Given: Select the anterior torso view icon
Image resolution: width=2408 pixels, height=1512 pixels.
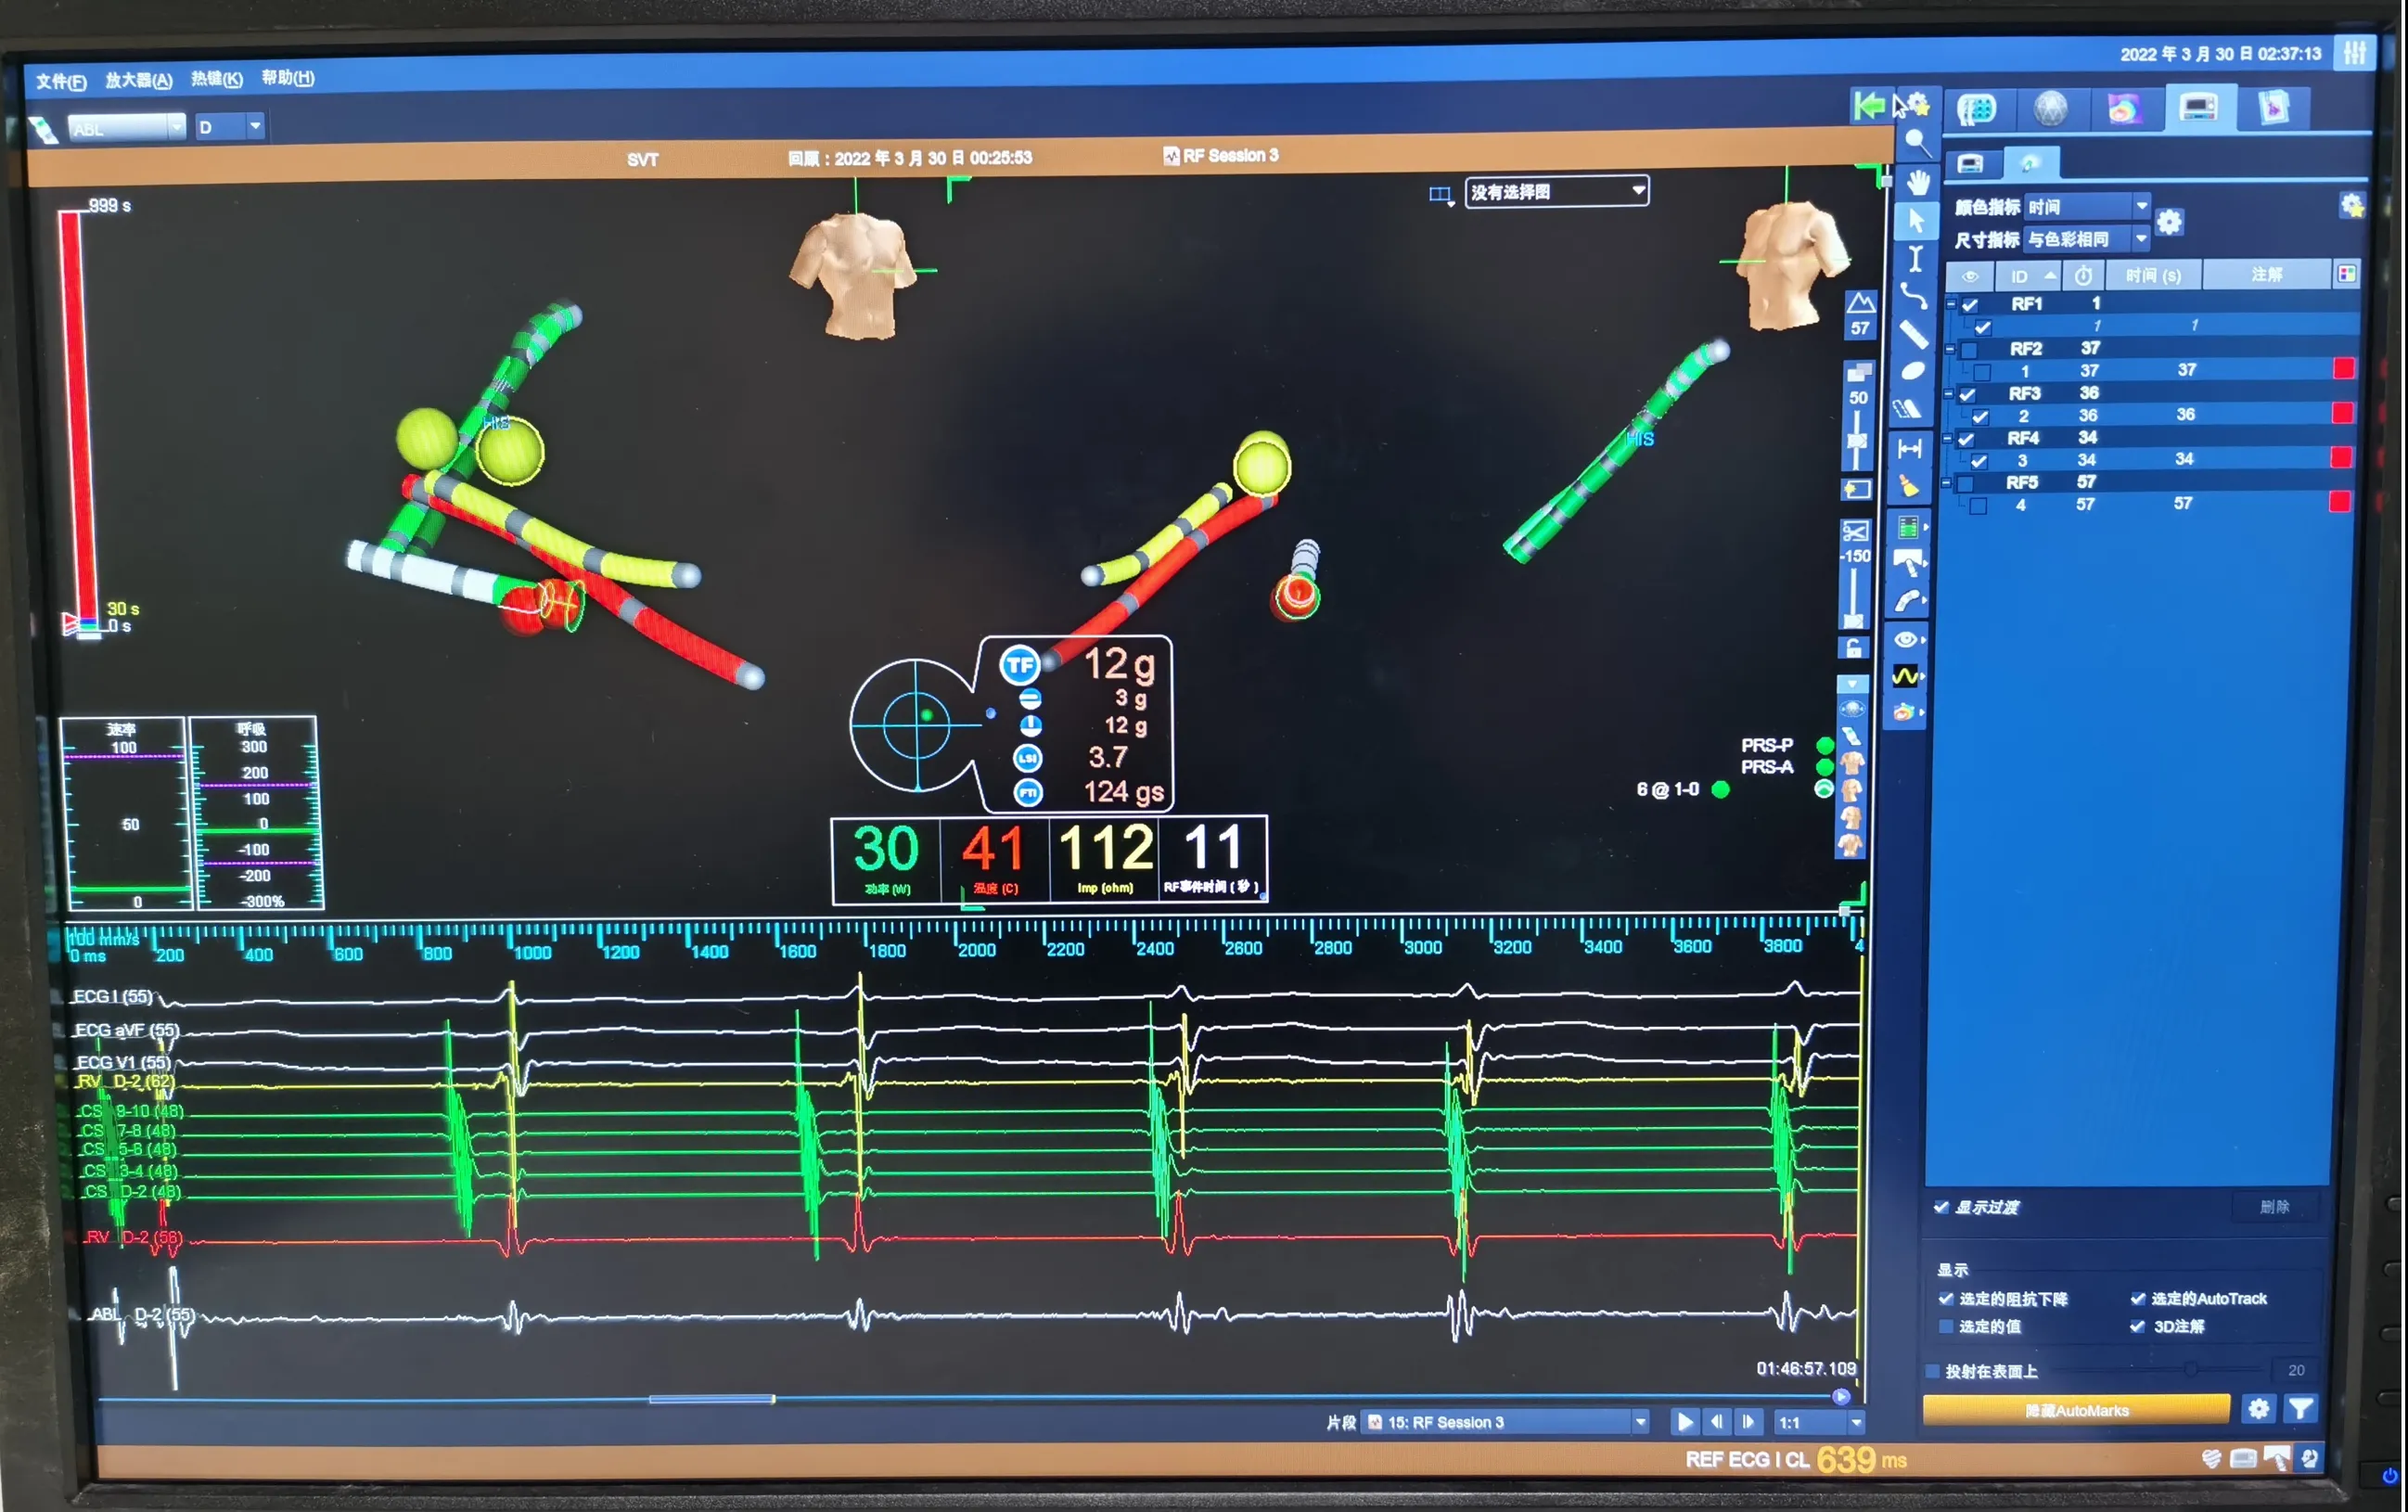Looking at the screenshot, I should pos(1851,765).
